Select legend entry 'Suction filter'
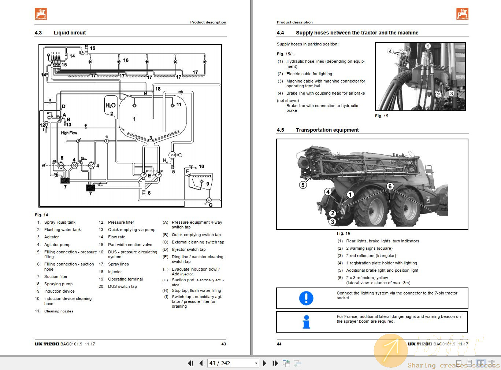The image size is (501, 370). tap(56, 276)
